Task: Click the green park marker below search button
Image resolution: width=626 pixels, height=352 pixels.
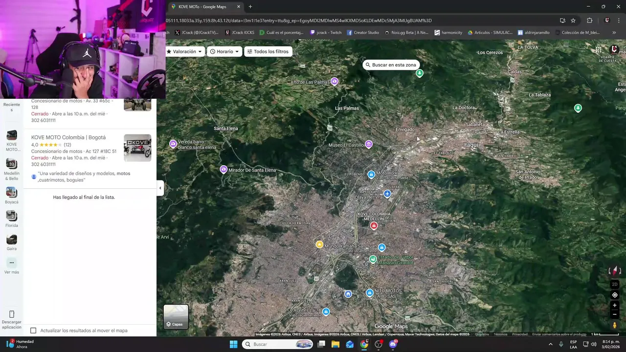Action: [x=420, y=73]
